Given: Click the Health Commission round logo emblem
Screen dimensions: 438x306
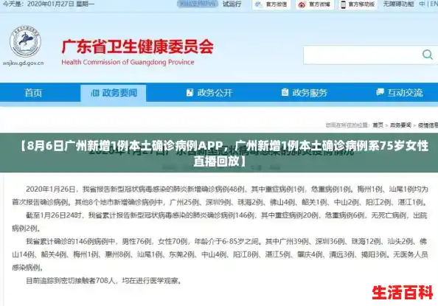Looking at the screenshot, I should coord(25,42).
